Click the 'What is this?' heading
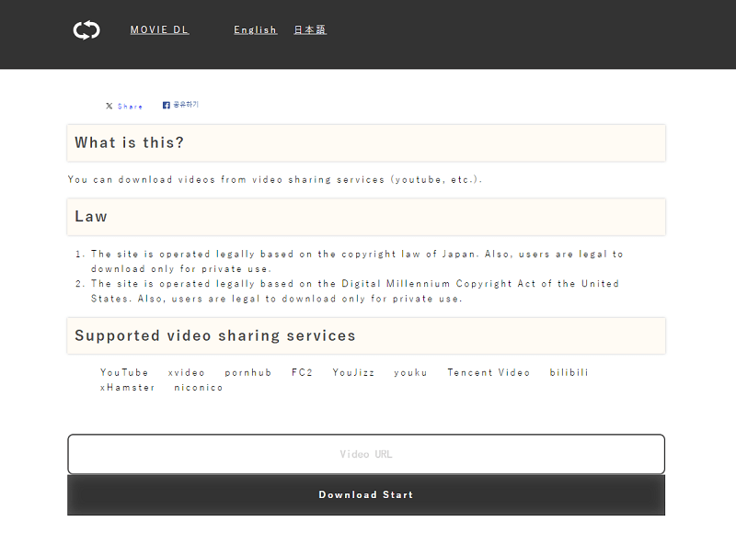This screenshot has width=736, height=533. tap(129, 143)
